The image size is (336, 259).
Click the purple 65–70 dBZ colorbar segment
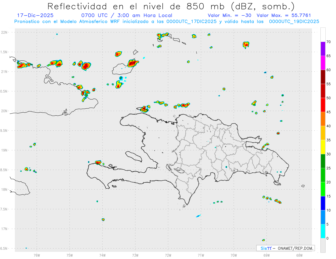coord(323,49)
